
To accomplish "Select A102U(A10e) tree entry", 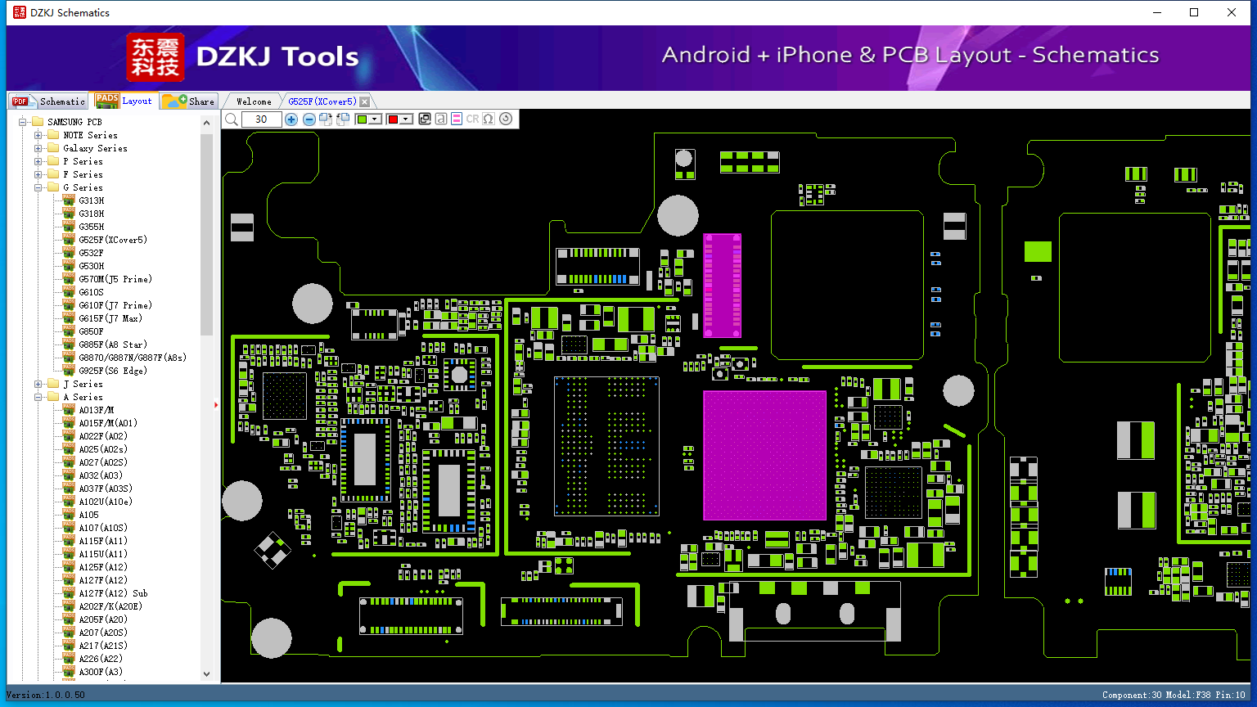I will pyautogui.click(x=106, y=502).
